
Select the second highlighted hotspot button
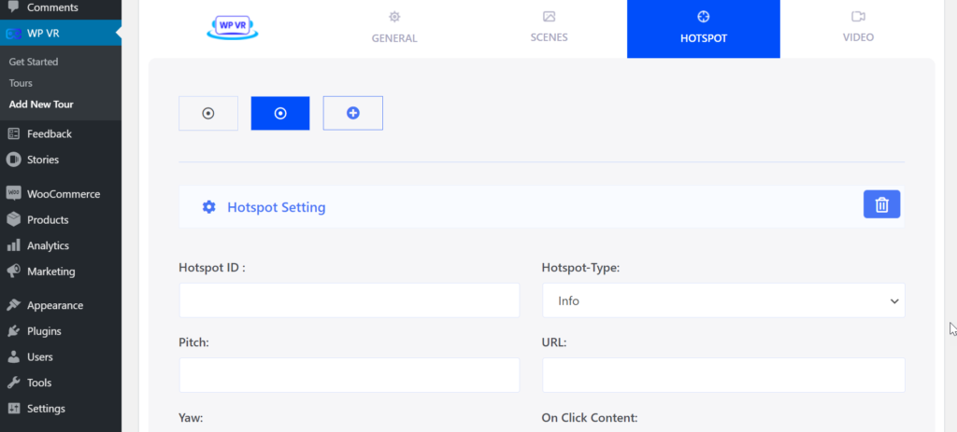(280, 113)
